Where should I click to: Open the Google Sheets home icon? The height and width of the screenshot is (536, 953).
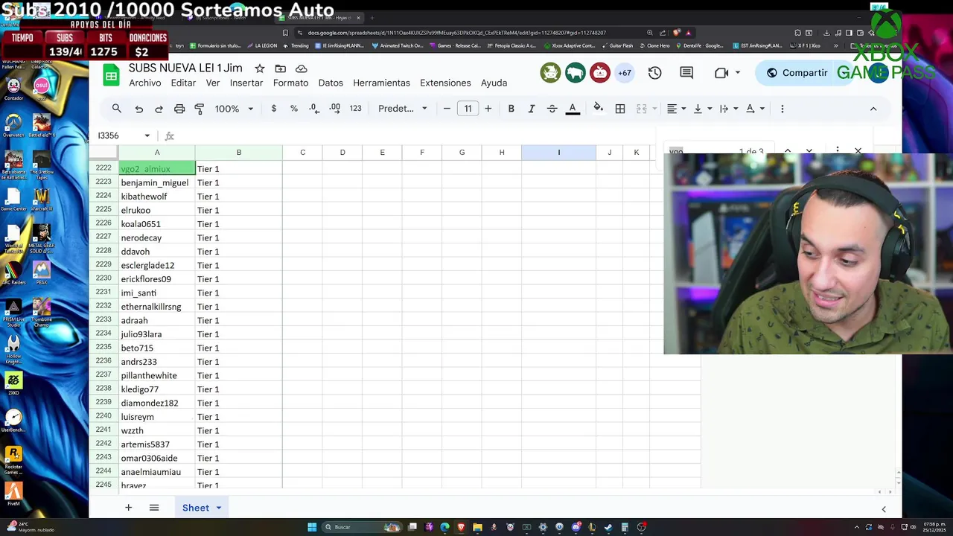(110, 75)
